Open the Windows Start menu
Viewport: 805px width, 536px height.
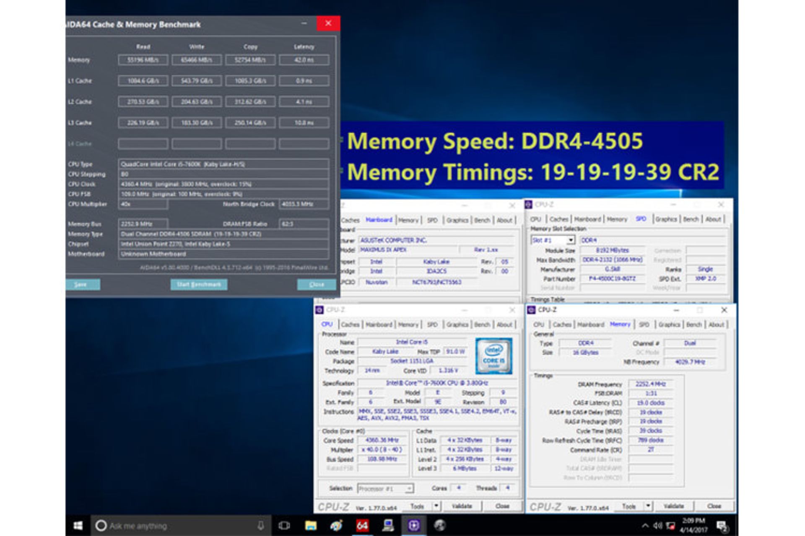[78, 526]
